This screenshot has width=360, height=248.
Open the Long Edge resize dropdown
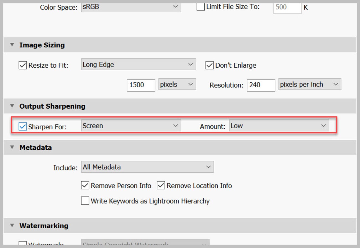138,64
